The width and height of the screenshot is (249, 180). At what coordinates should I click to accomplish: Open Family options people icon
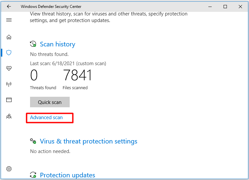[9, 116]
